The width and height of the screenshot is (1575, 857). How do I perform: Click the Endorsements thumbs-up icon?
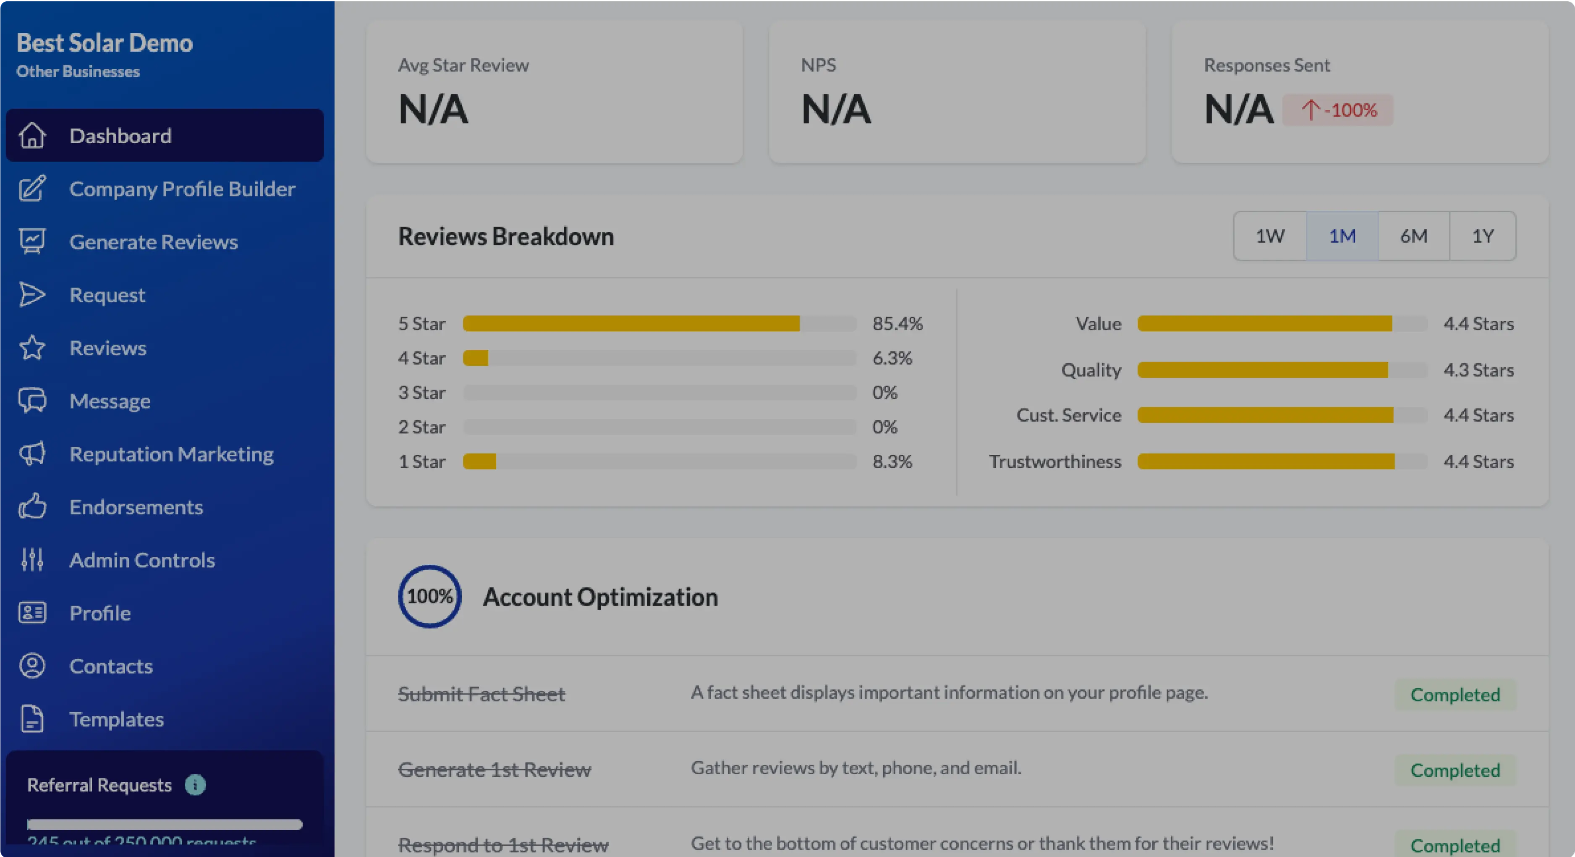(x=32, y=506)
